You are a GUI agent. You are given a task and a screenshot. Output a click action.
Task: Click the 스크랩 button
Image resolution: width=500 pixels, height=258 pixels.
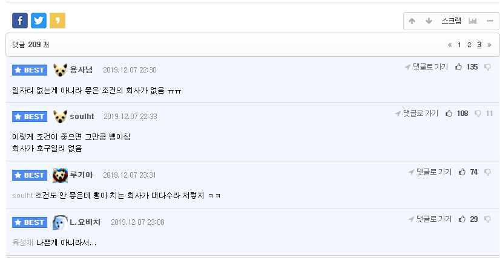click(451, 21)
